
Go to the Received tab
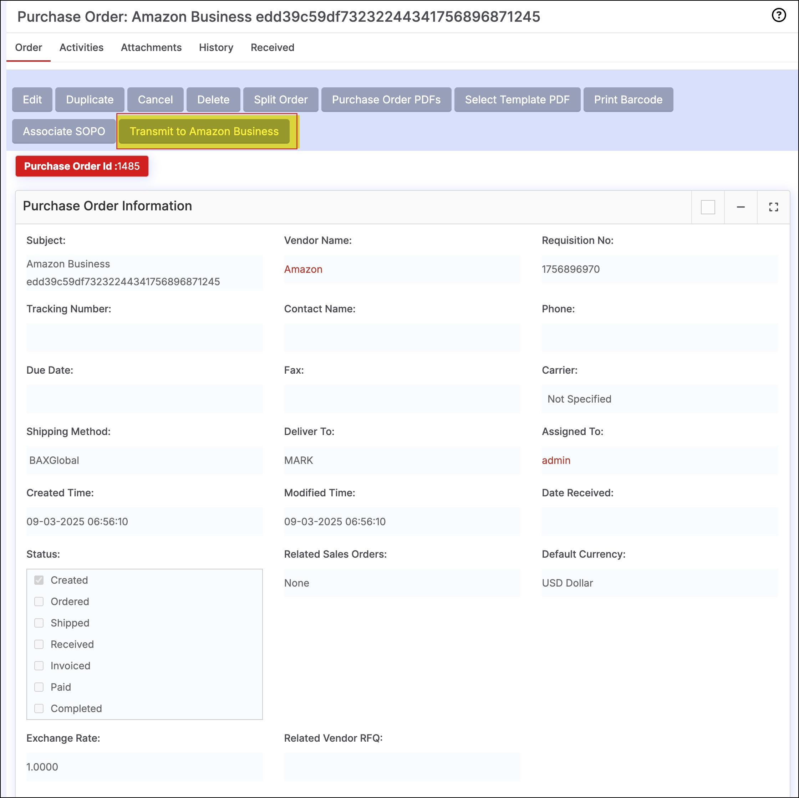(x=273, y=47)
